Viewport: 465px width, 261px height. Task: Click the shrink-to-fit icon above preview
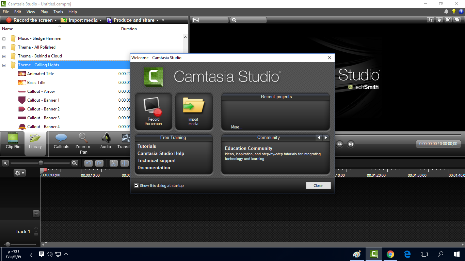[196, 20]
